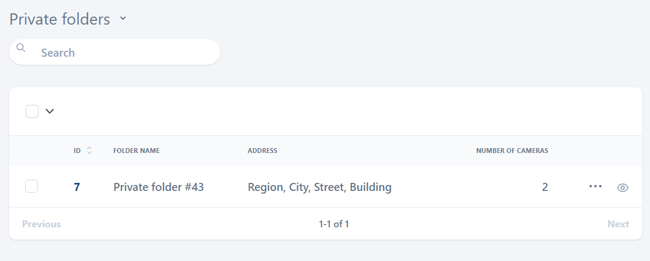Click the Folder Name column header
650x261 pixels.
136,151
